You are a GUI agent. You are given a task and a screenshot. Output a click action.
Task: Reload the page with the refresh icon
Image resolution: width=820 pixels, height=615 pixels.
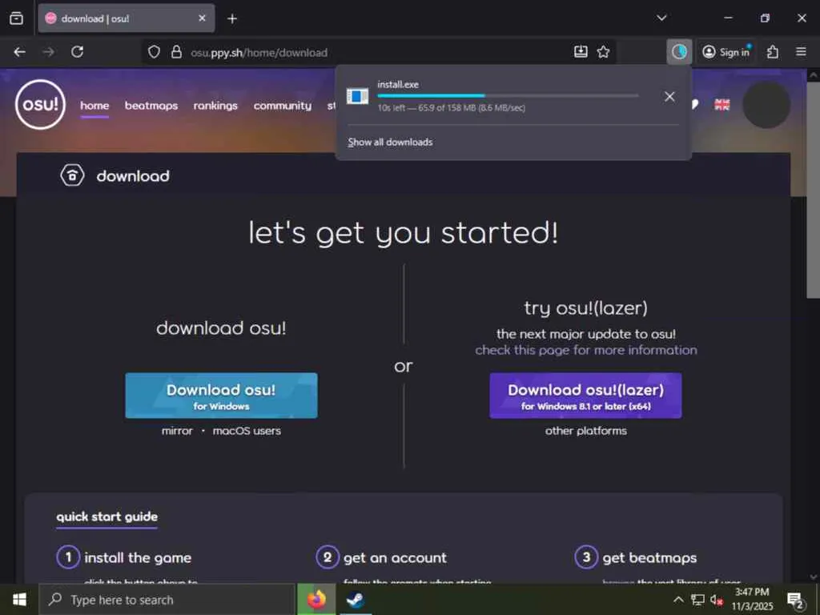tap(78, 52)
